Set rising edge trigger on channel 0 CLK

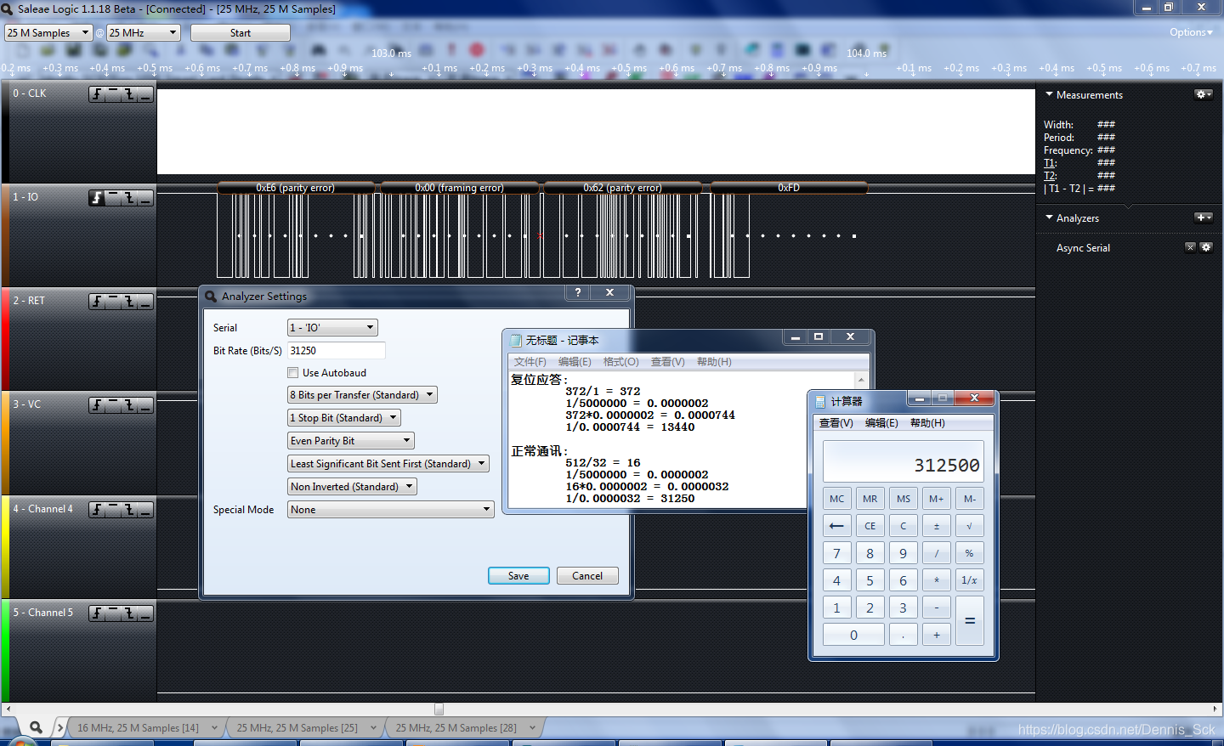(98, 94)
